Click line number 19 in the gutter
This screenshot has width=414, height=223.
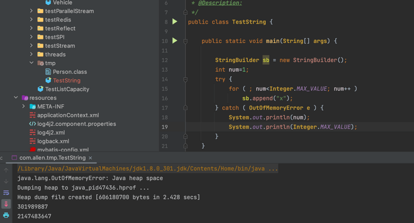pyautogui.click(x=165, y=127)
